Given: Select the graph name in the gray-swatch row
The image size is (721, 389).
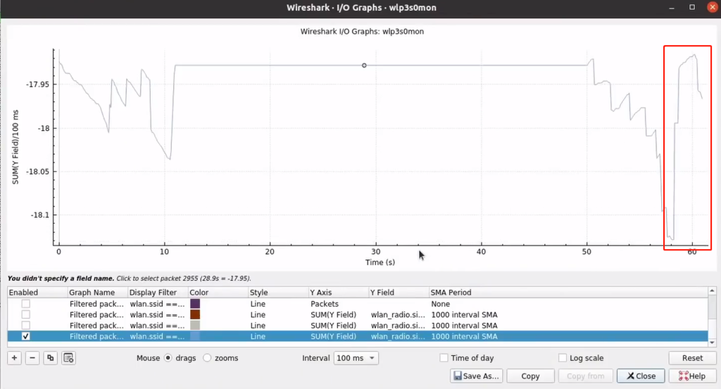Looking at the screenshot, I should click(96, 325).
